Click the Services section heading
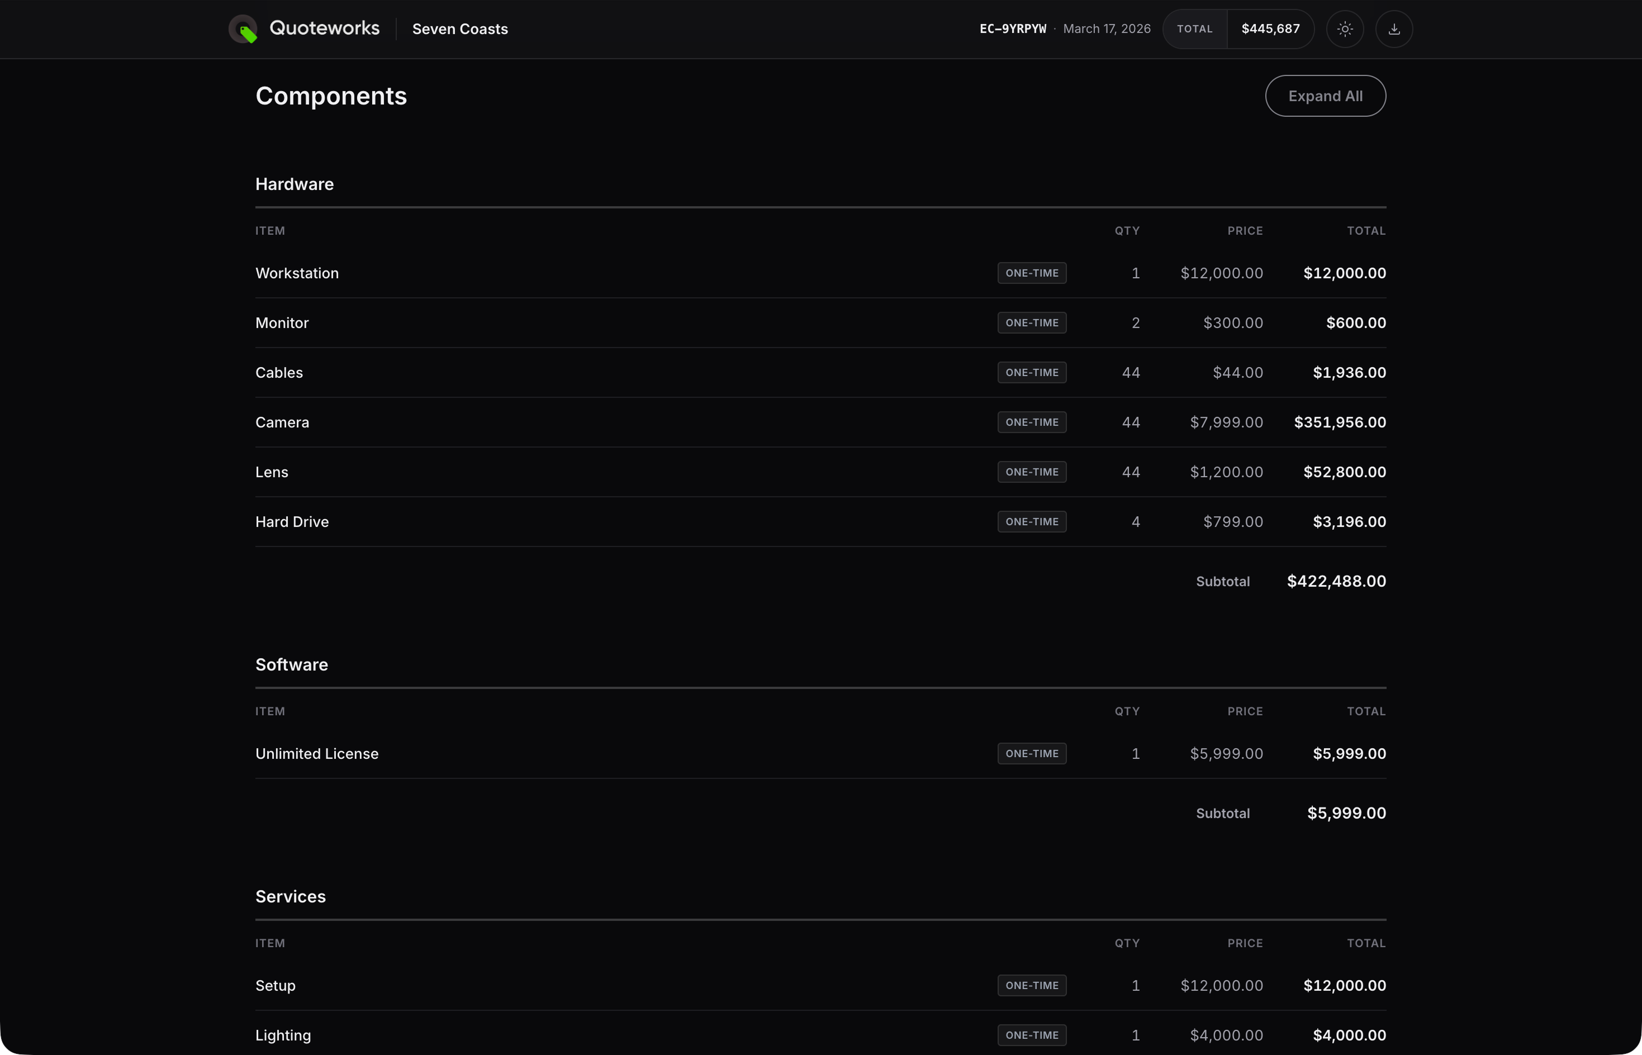The width and height of the screenshot is (1642, 1055). click(291, 897)
